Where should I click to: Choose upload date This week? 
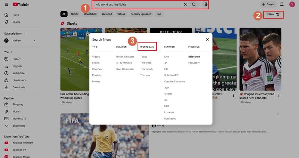click(x=146, y=63)
